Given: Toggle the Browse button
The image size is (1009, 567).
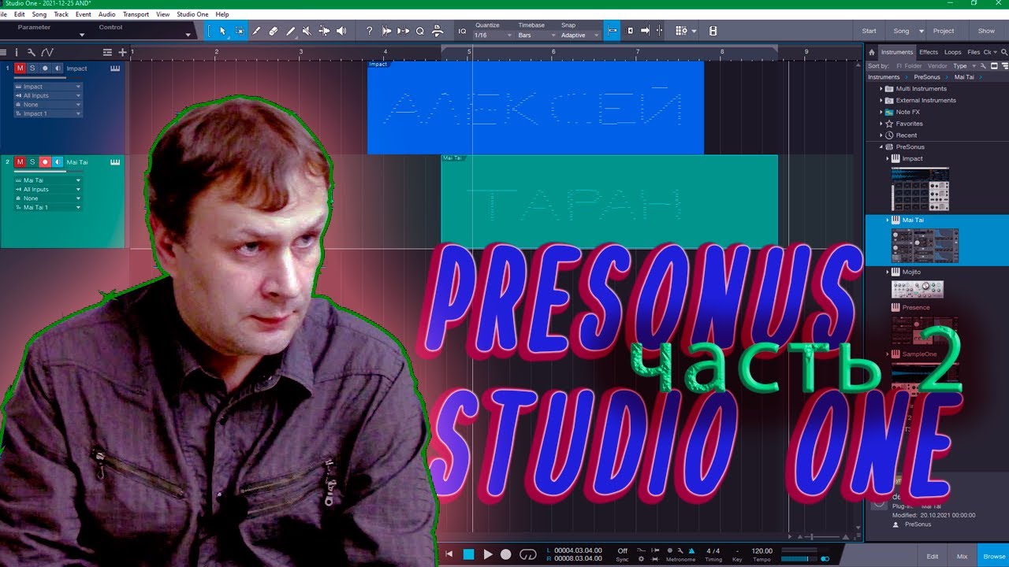Looking at the screenshot, I should [994, 556].
